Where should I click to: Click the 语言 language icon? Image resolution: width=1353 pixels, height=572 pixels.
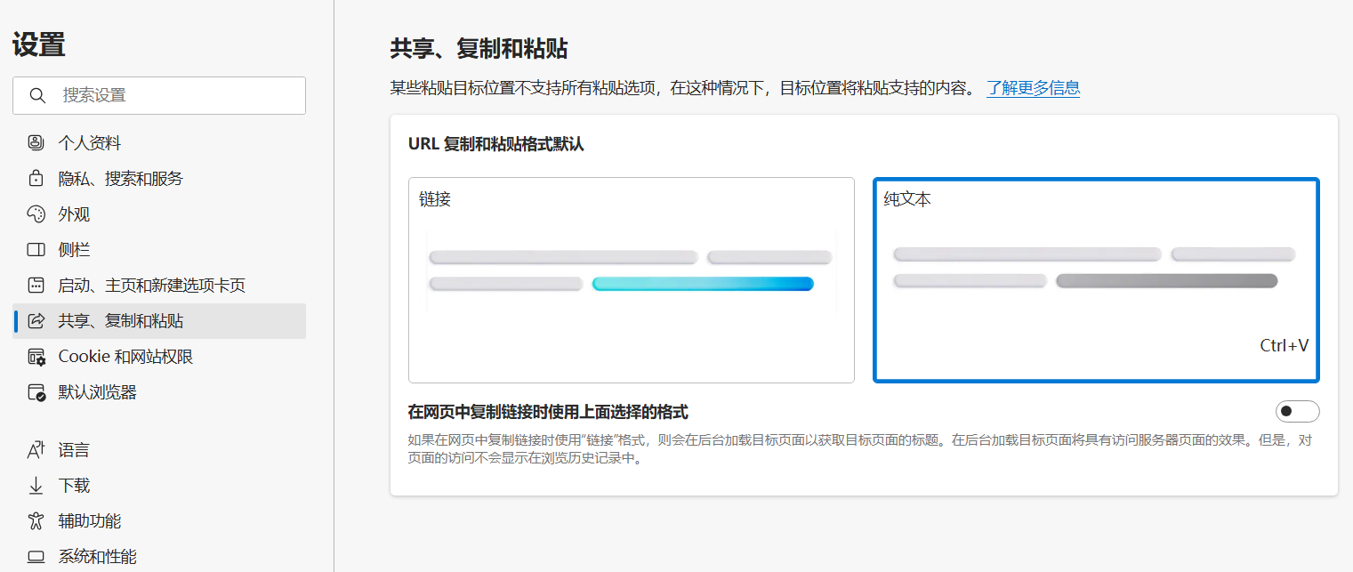point(36,450)
